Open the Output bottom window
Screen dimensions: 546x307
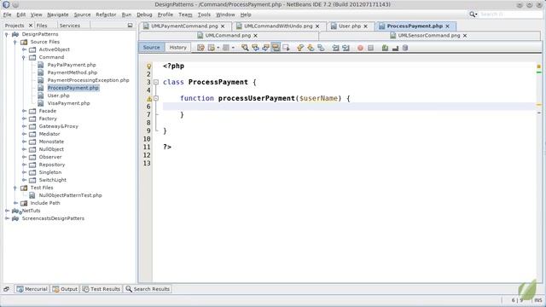(65, 289)
